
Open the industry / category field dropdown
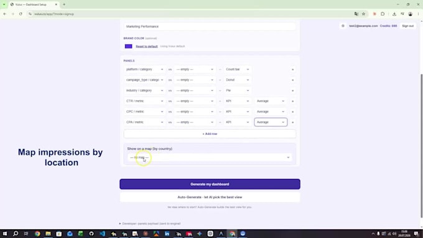pyautogui.click(x=144, y=90)
